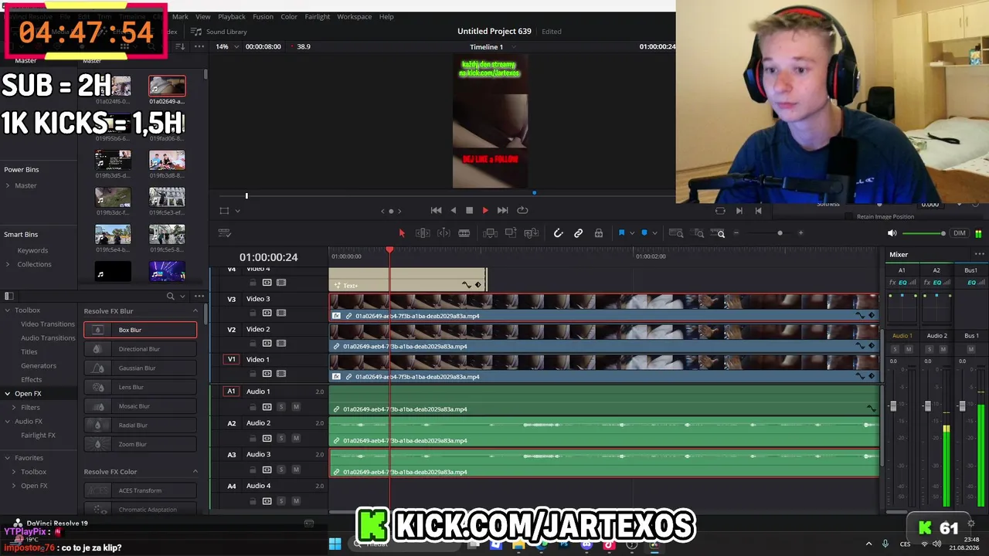Open the Sound Library panel
The image size is (989, 556).
[219, 32]
